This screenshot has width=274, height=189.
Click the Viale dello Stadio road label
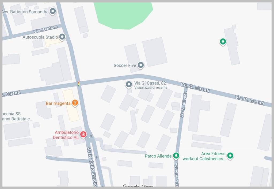(92, 167)
